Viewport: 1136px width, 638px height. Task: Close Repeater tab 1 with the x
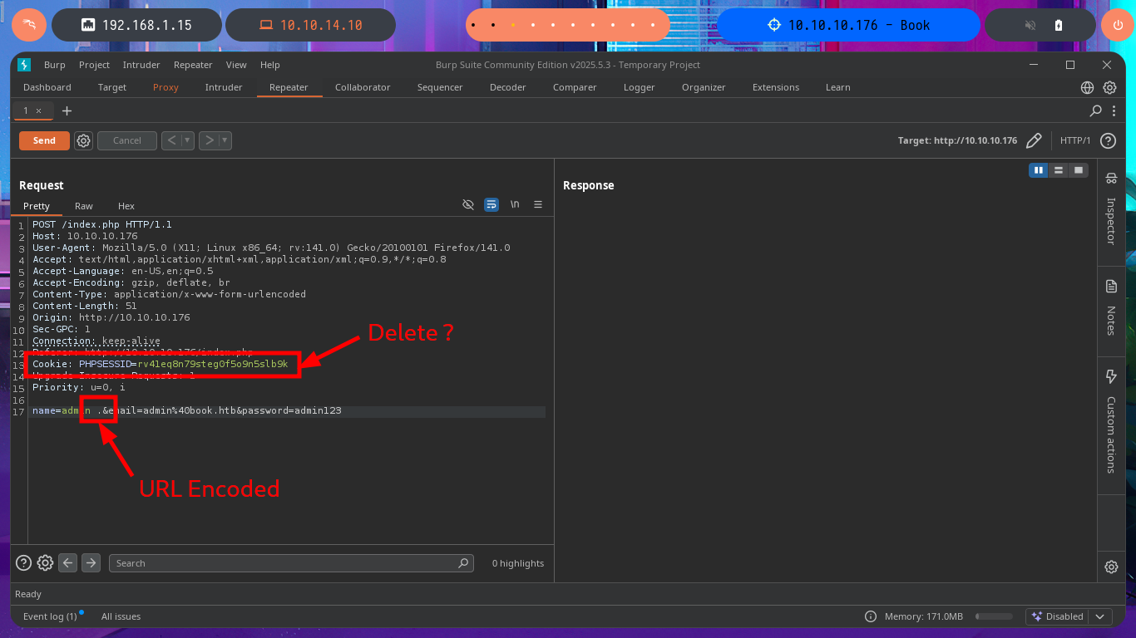point(38,110)
